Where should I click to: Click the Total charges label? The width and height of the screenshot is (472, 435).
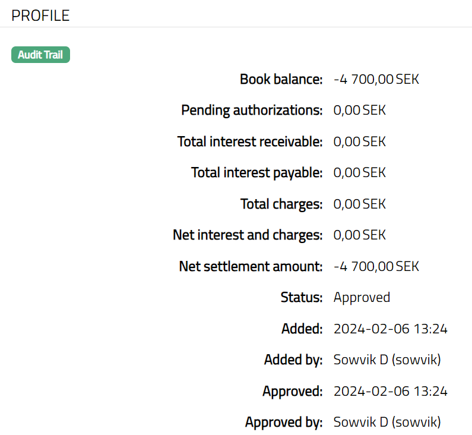coord(281,204)
